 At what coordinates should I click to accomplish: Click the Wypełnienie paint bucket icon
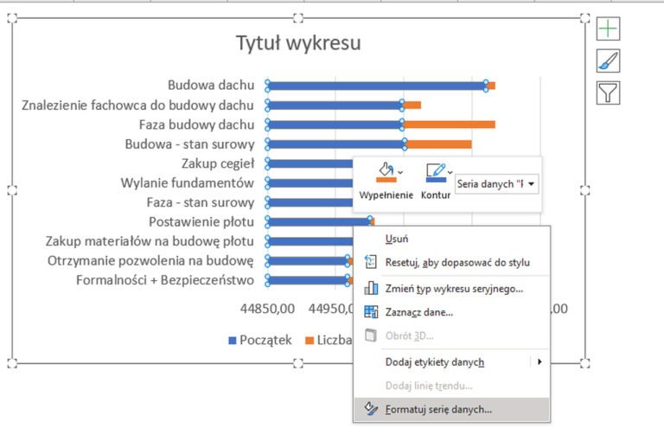coord(386,171)
